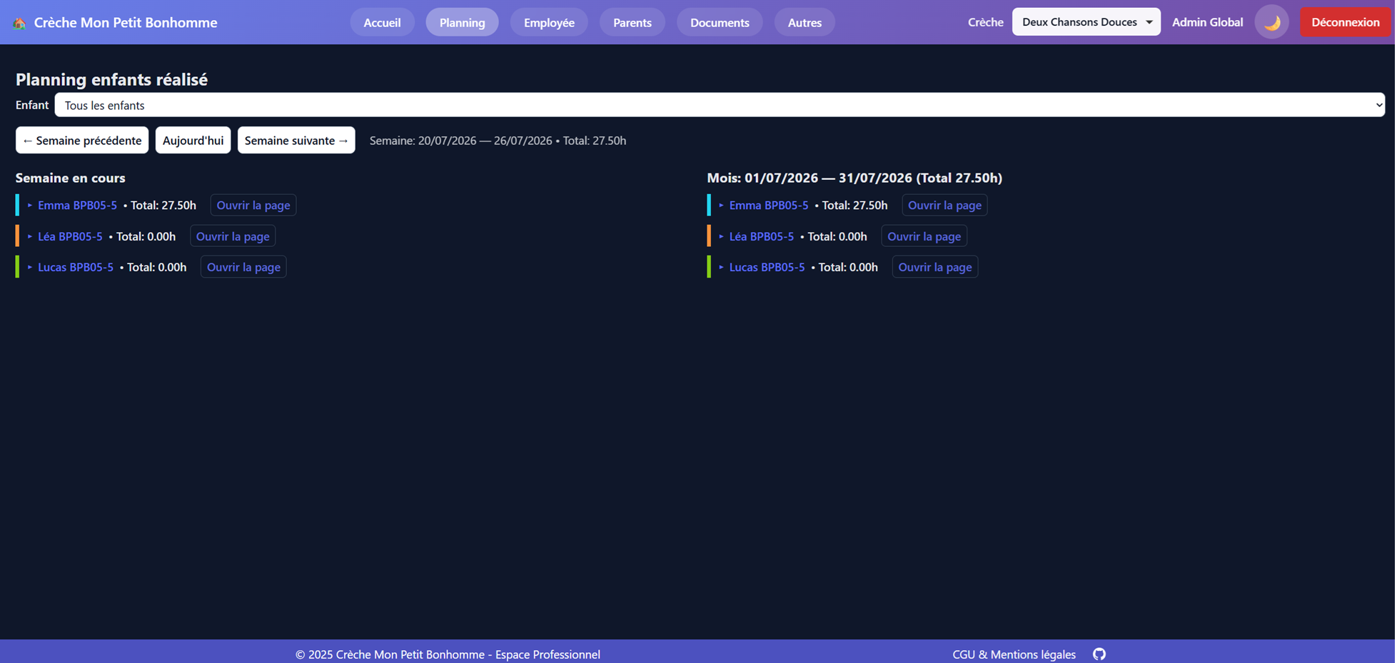Open the Autres menu
The image size is (1397, 663).
coord(806,22)
